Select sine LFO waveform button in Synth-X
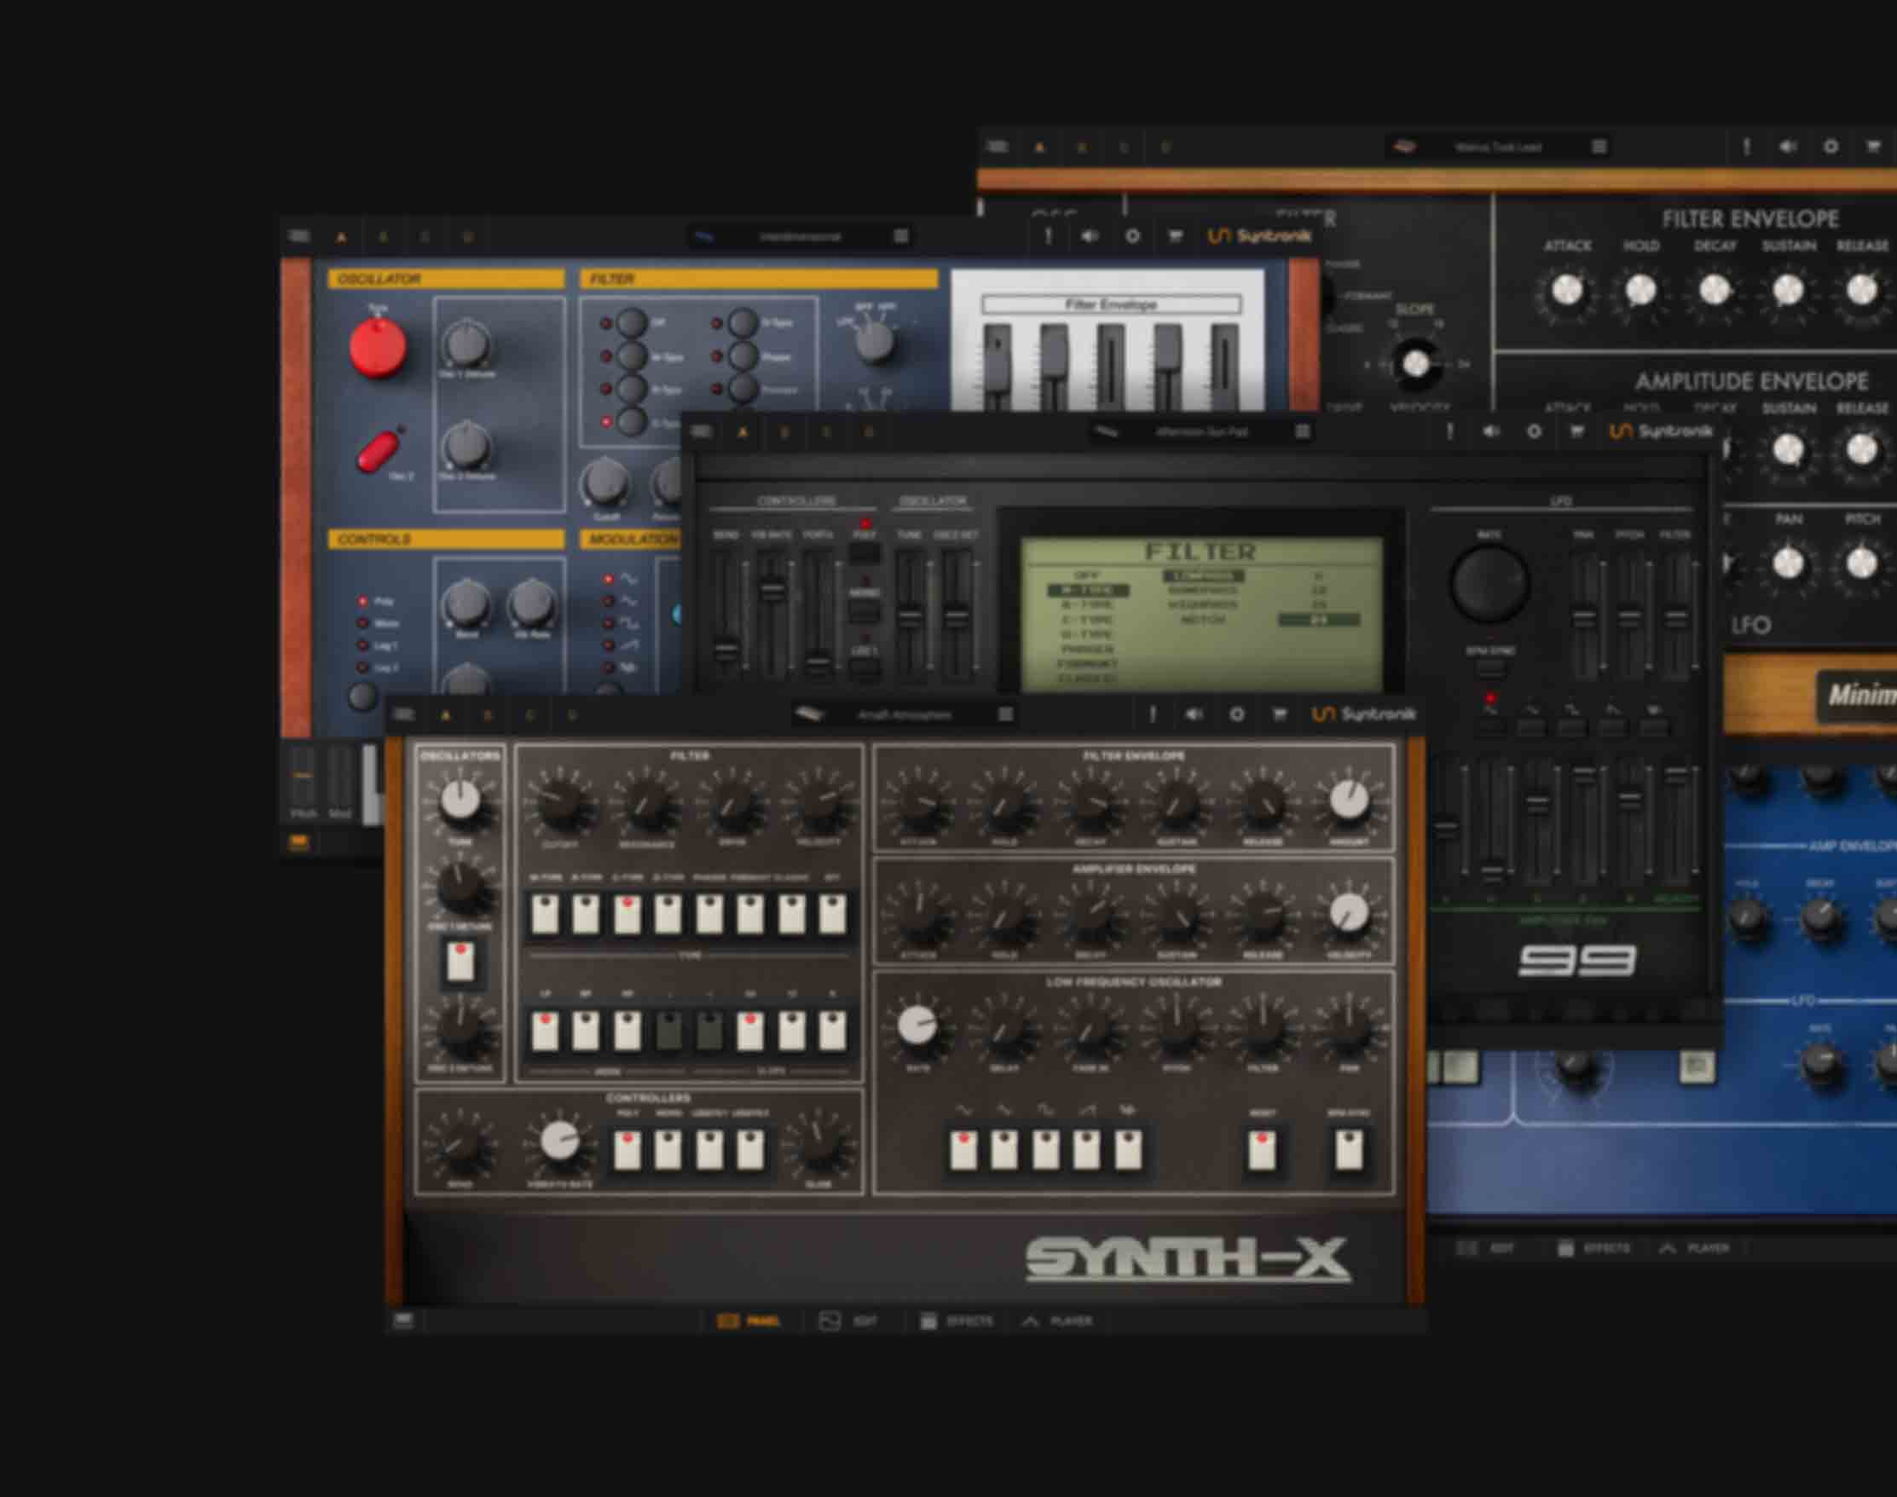Image resolution: width=1897 pixels, height=1497 pixels. pyautogui.click(x=963, y=1150)
